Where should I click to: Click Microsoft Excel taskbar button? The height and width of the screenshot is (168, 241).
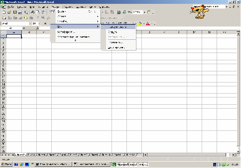tap(130, 165)
